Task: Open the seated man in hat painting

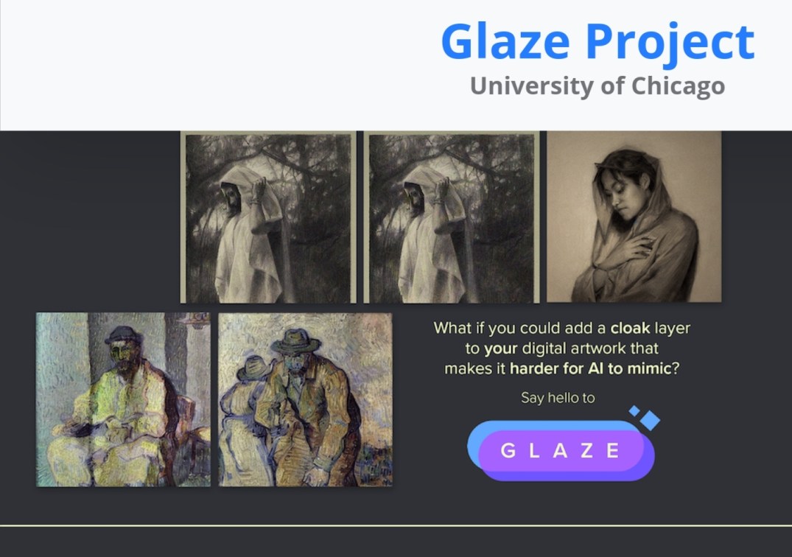Action: [x=123, y=399]
